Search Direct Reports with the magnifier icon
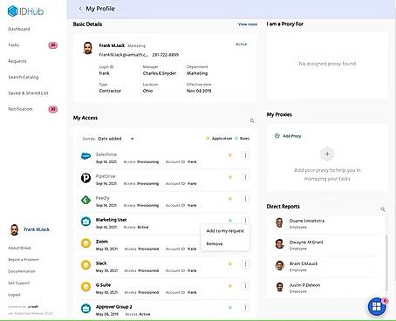 click(383, 209)
